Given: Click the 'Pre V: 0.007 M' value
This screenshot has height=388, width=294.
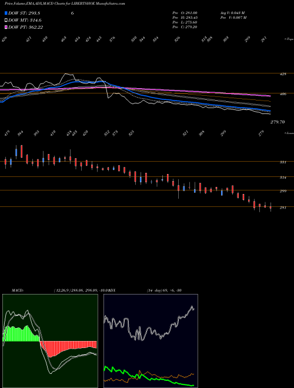Looking at the screenshot, I should [x=233, y=18].
